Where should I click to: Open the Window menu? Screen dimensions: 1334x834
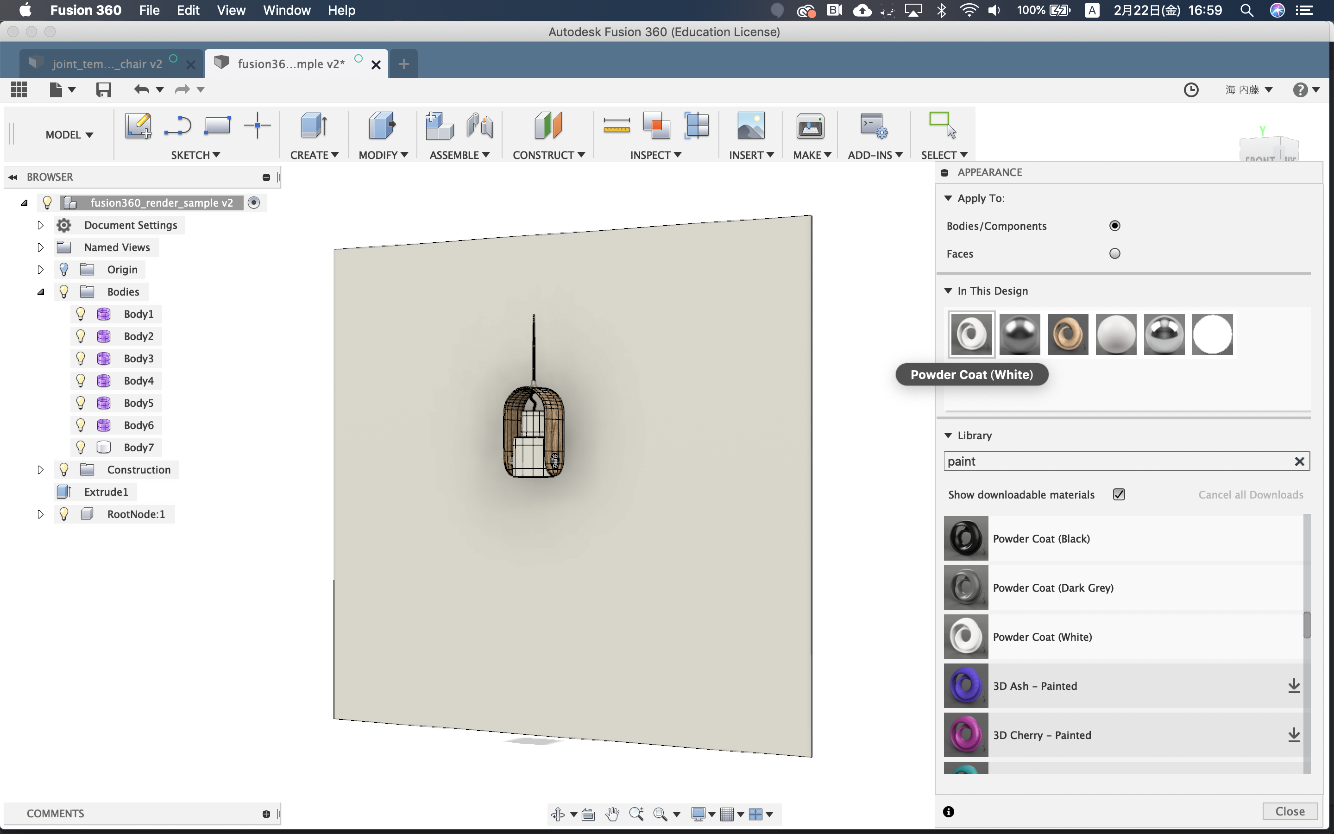pyautogui.click(x=287, y=10)
